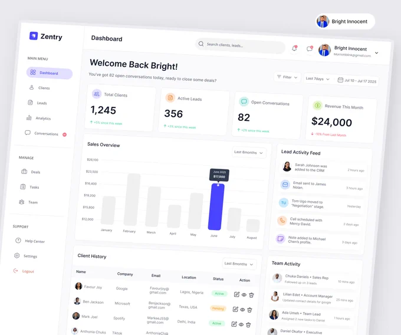Click Ada Umeh avatar in Team Activity
The height and width of the screenshot is (335, 401).
coord(274,314)
